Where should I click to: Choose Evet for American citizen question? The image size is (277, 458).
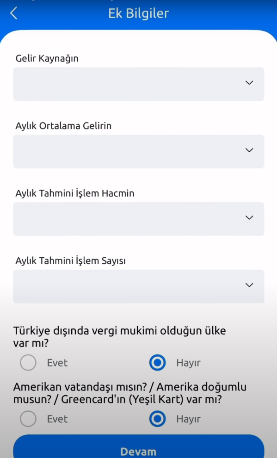(x=28, y=419)
